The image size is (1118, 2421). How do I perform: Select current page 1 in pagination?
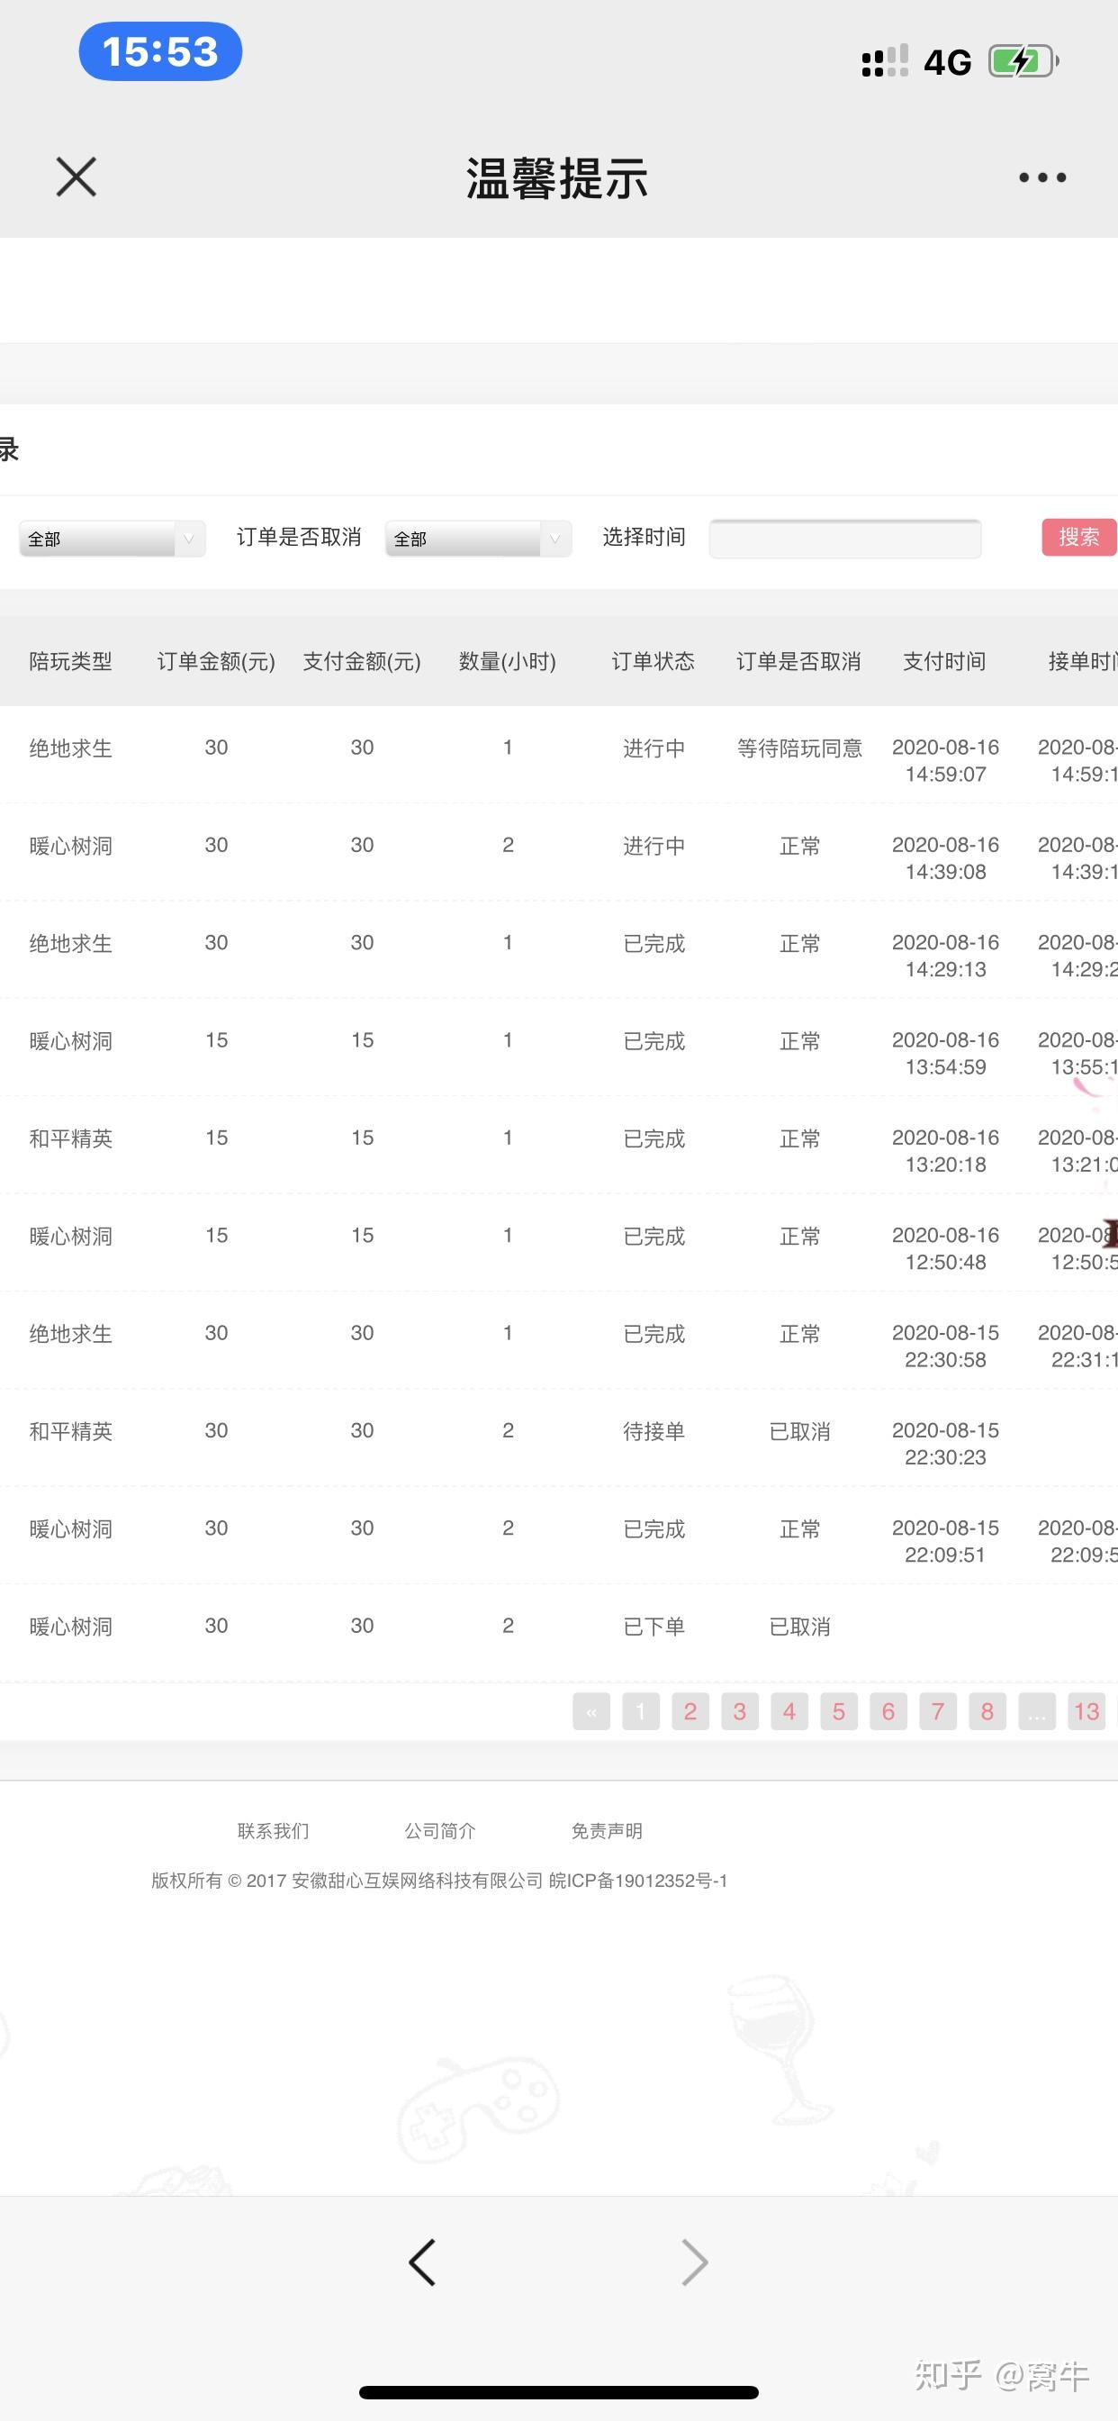coord(641,1711)
